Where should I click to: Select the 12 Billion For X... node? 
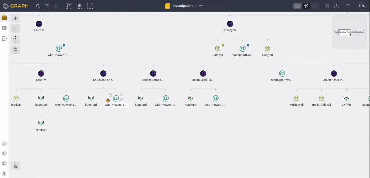(x=103, y=74)
